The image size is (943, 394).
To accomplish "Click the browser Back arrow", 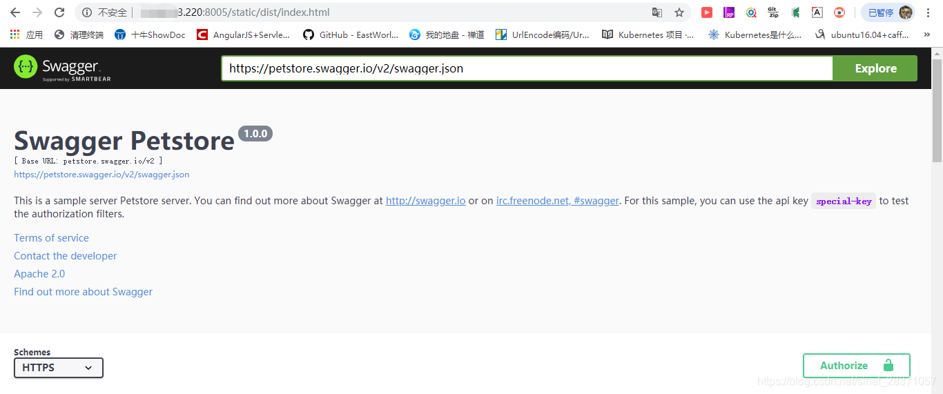I will pyautogui.click(x=15, y=12).
